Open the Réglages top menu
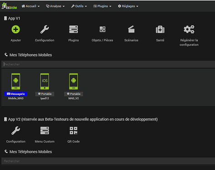This screenshot has width=215, height=170. pos(128,6)
